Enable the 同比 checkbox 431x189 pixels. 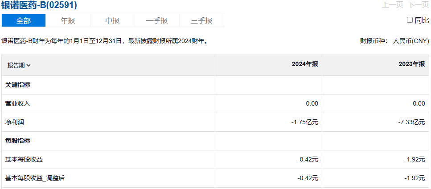410,20
